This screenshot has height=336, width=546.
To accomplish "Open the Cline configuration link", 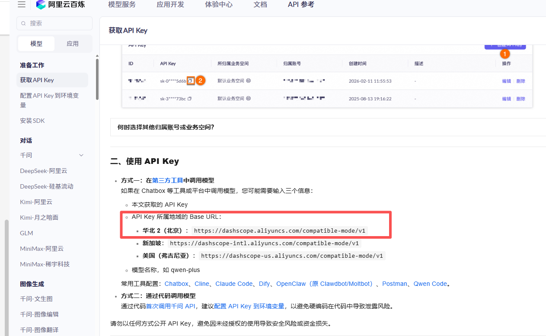I will (202, 284).
